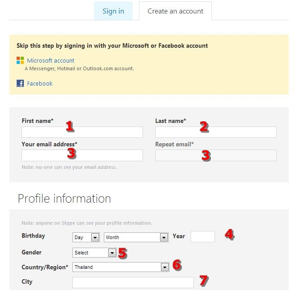Image resolution: width=295 pixels, height=290 pixels.
Task: Click the First name text field
Action: click(x=82, y=132)
